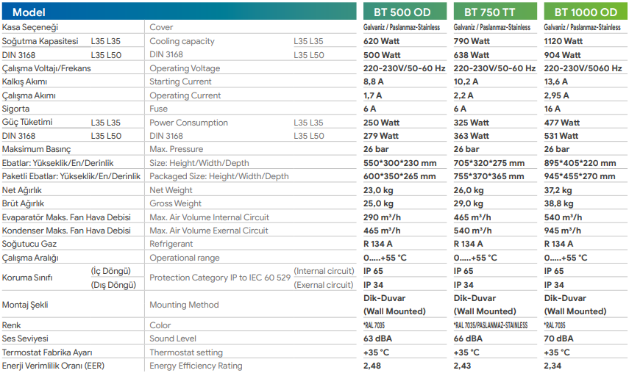
Task: Click the 2,48 energy efficiency value
Action: 373,366
